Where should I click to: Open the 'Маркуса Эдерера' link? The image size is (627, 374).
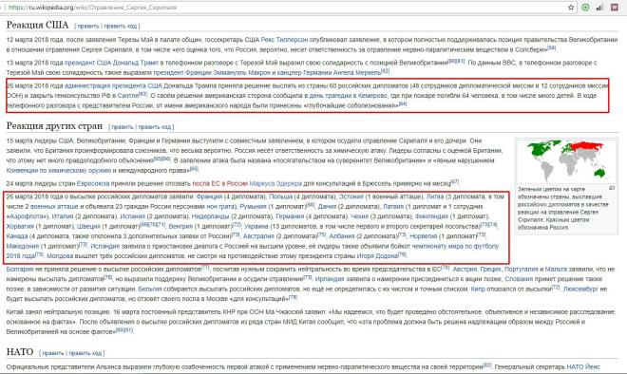(x=275, y=184)
